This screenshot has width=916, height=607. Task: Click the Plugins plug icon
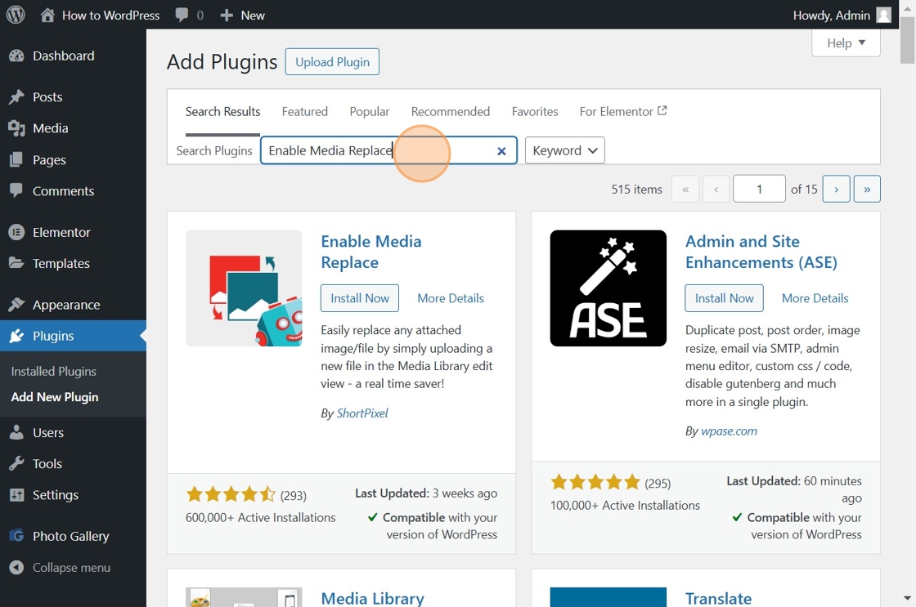tap(16, 336)
